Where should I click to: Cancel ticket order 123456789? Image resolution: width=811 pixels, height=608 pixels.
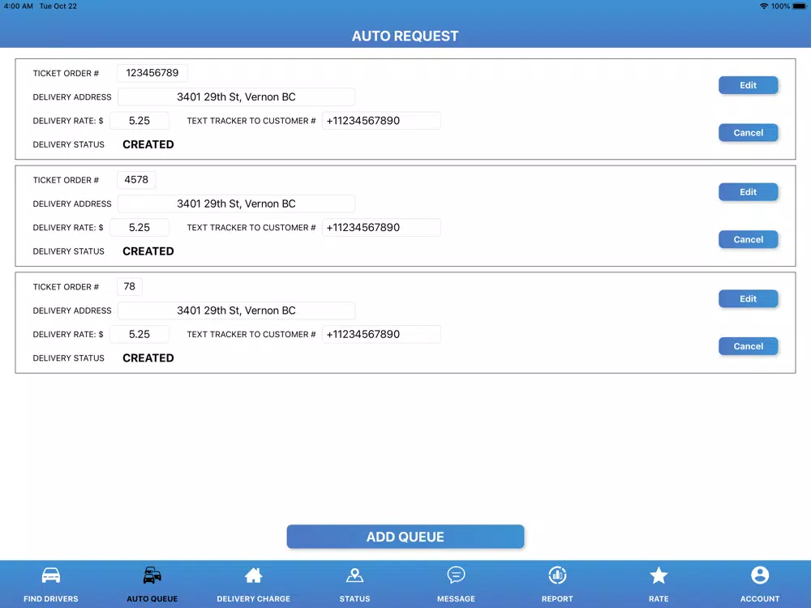coord(748,133)
